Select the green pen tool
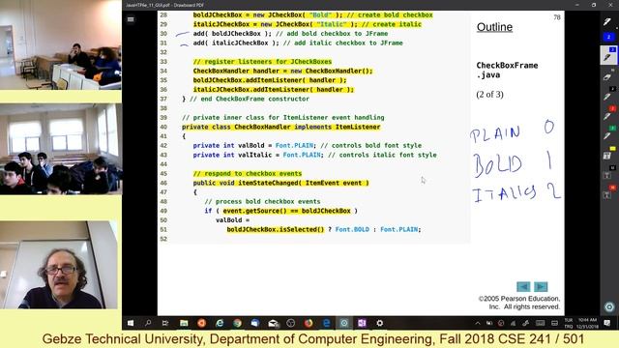The height and width of the screenshot is (348, 619). point(607,135)
